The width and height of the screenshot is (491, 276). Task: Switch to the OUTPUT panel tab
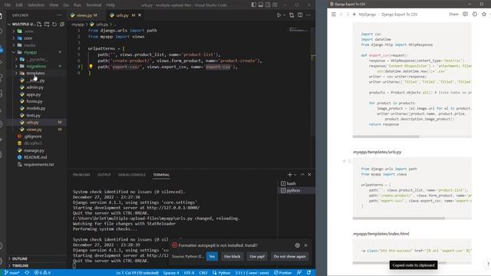click(104, 175)
